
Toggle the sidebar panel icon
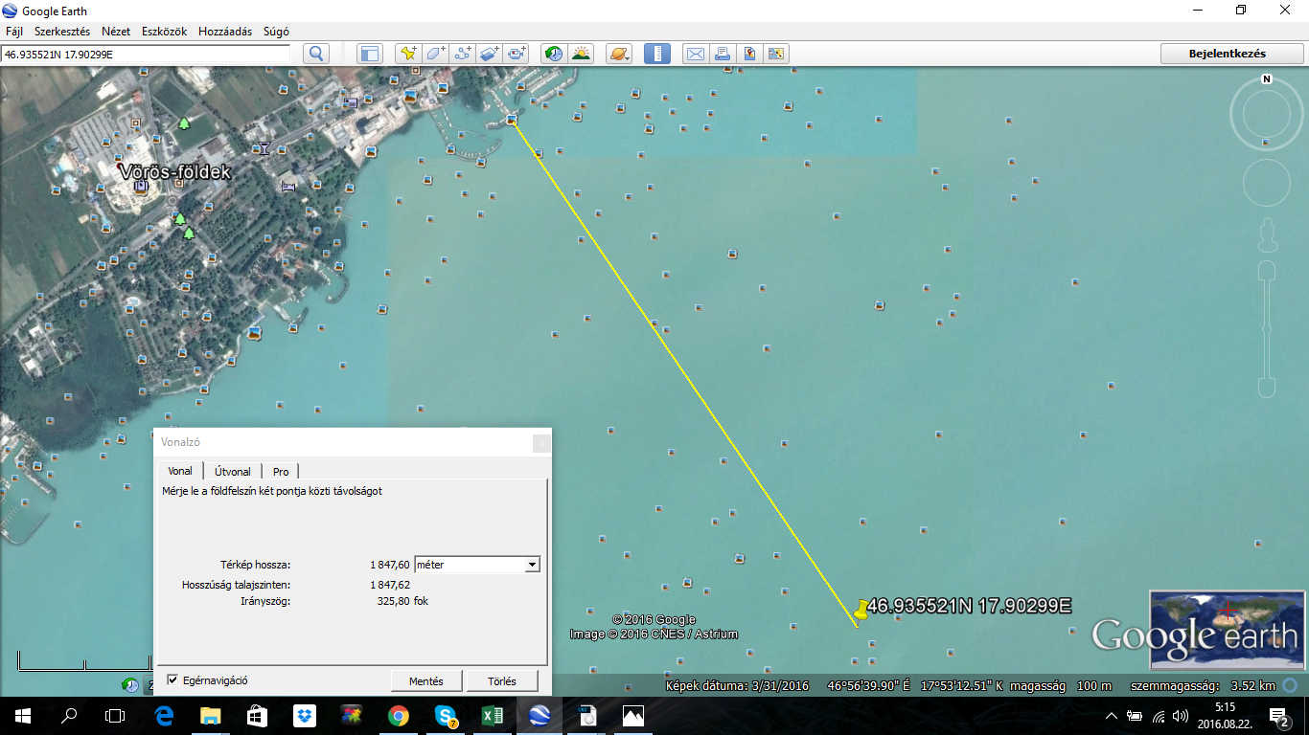click(x=370, y=54)
